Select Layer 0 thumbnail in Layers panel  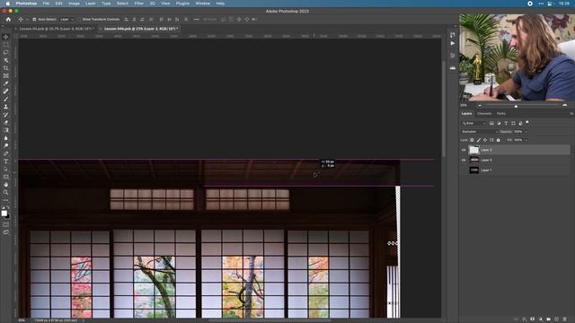474,160
